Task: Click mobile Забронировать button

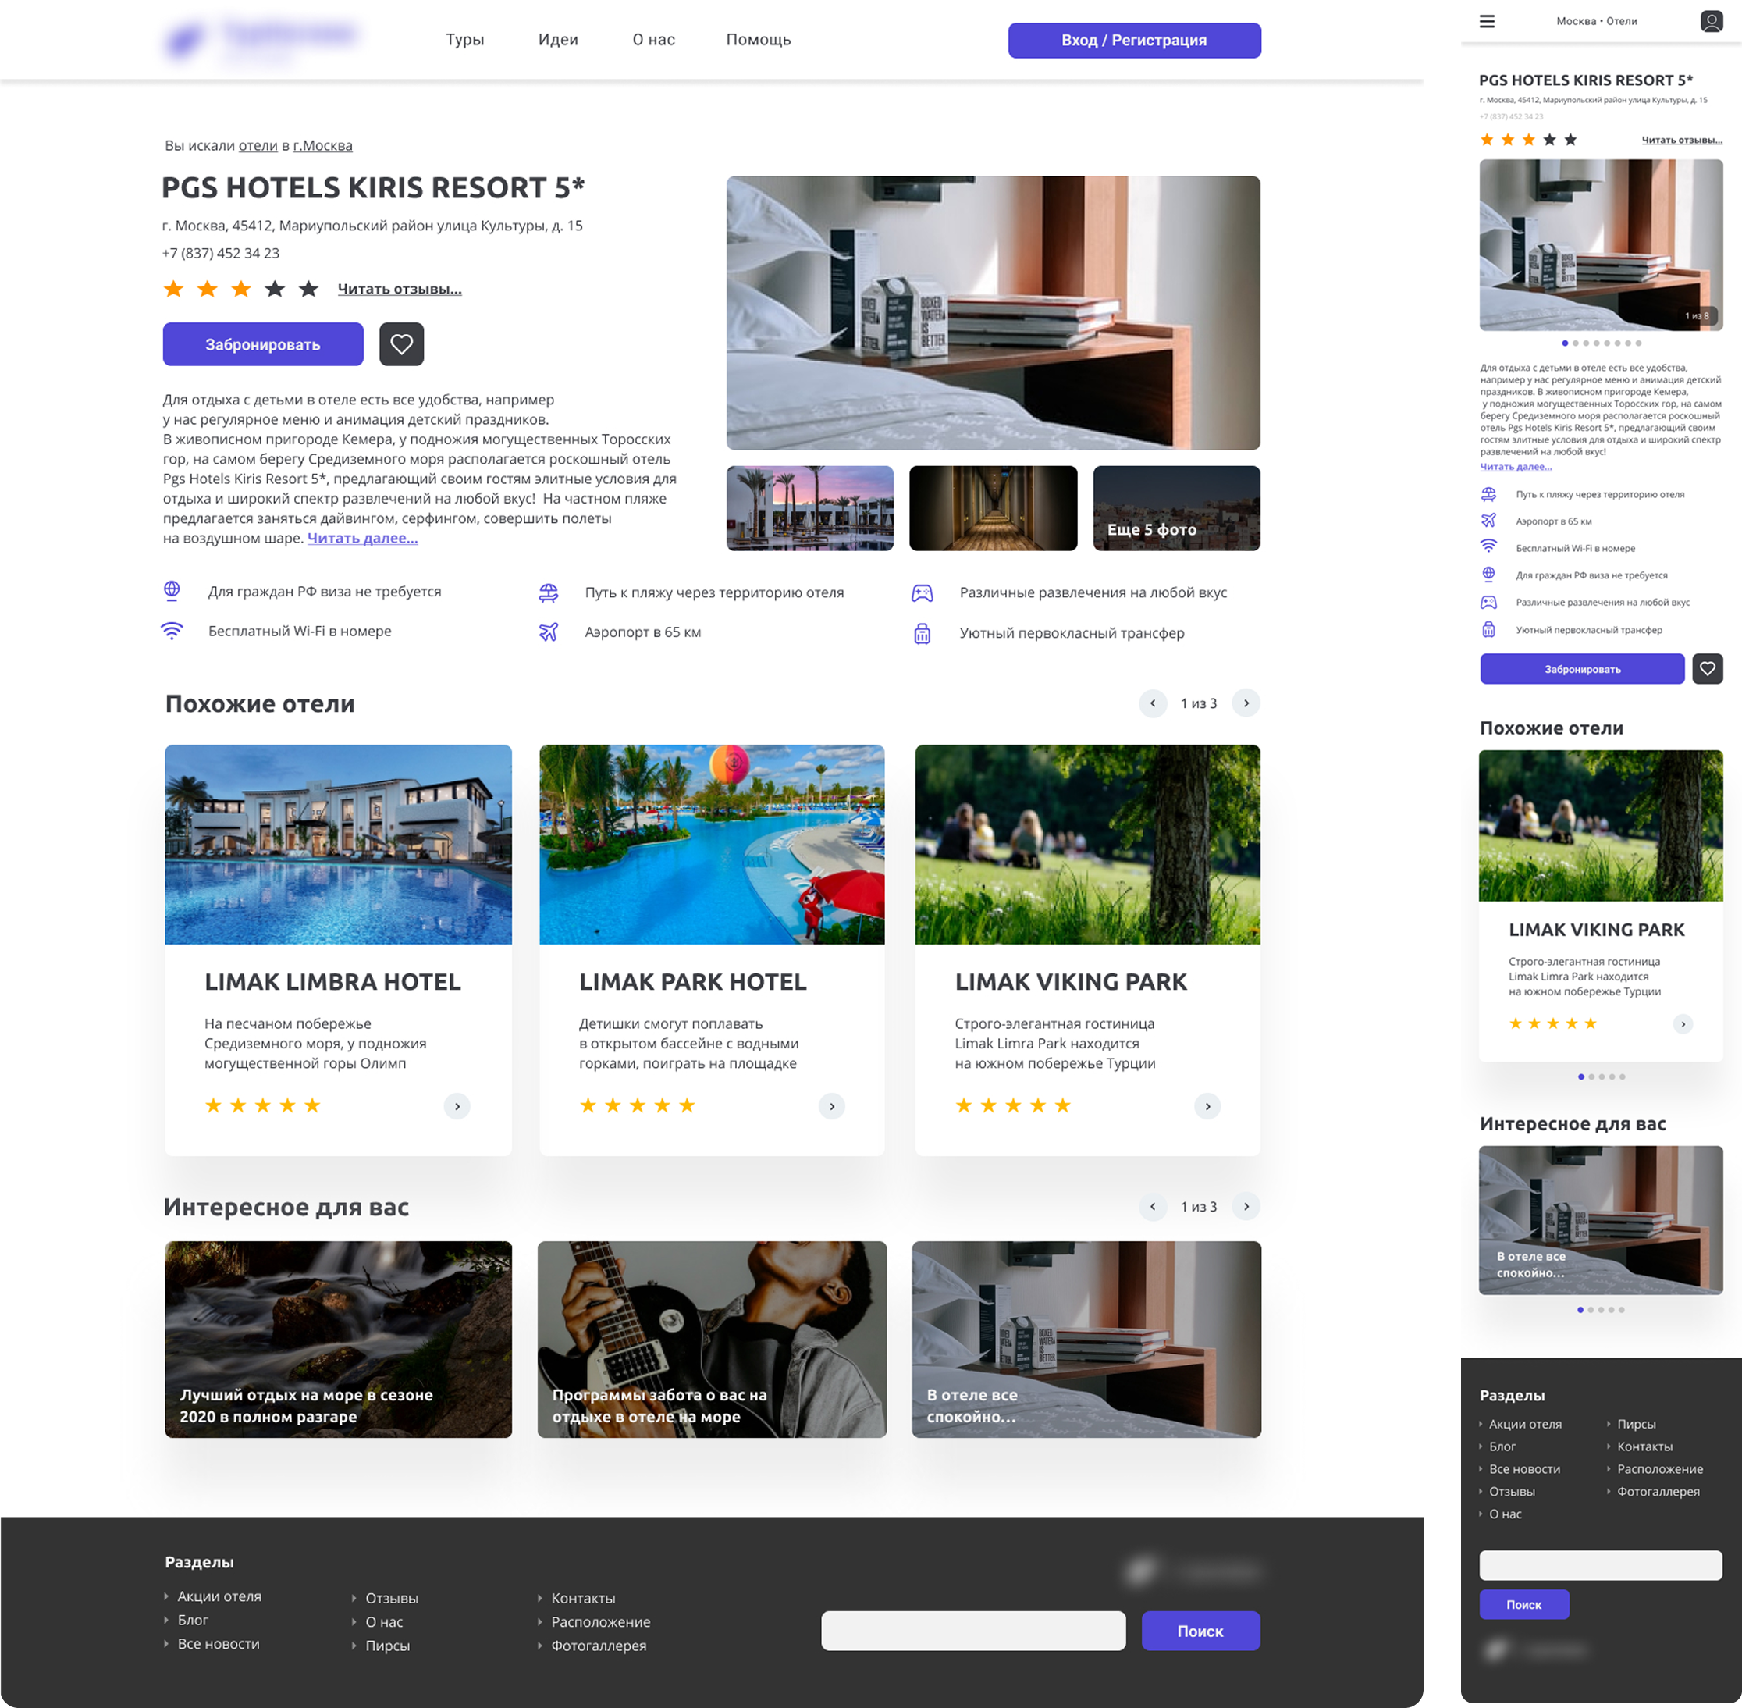Action: pyautogui.click(x=1582, y=669)
